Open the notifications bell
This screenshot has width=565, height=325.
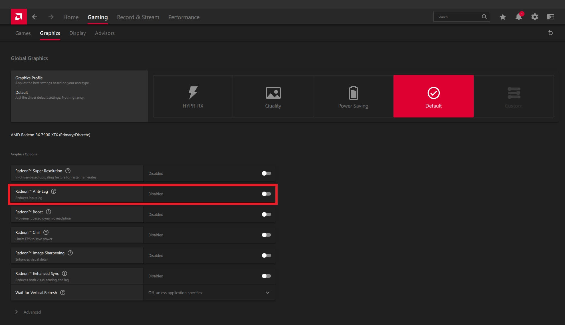pos(519,17)
